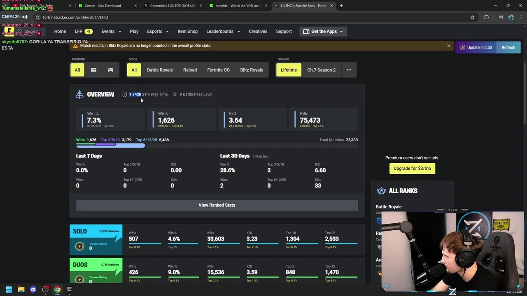Image resolution: width=527 pixels, height=296 pixels.
Task: Click the play time clock icon
Action: [124, 94]
